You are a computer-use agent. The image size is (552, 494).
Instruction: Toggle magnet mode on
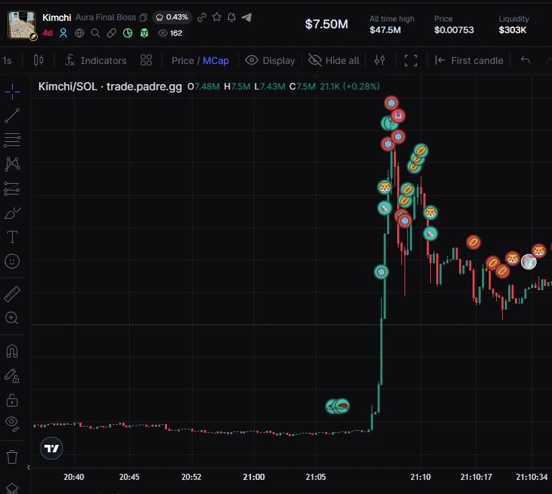pyautogui.click(x=12, y=351)
